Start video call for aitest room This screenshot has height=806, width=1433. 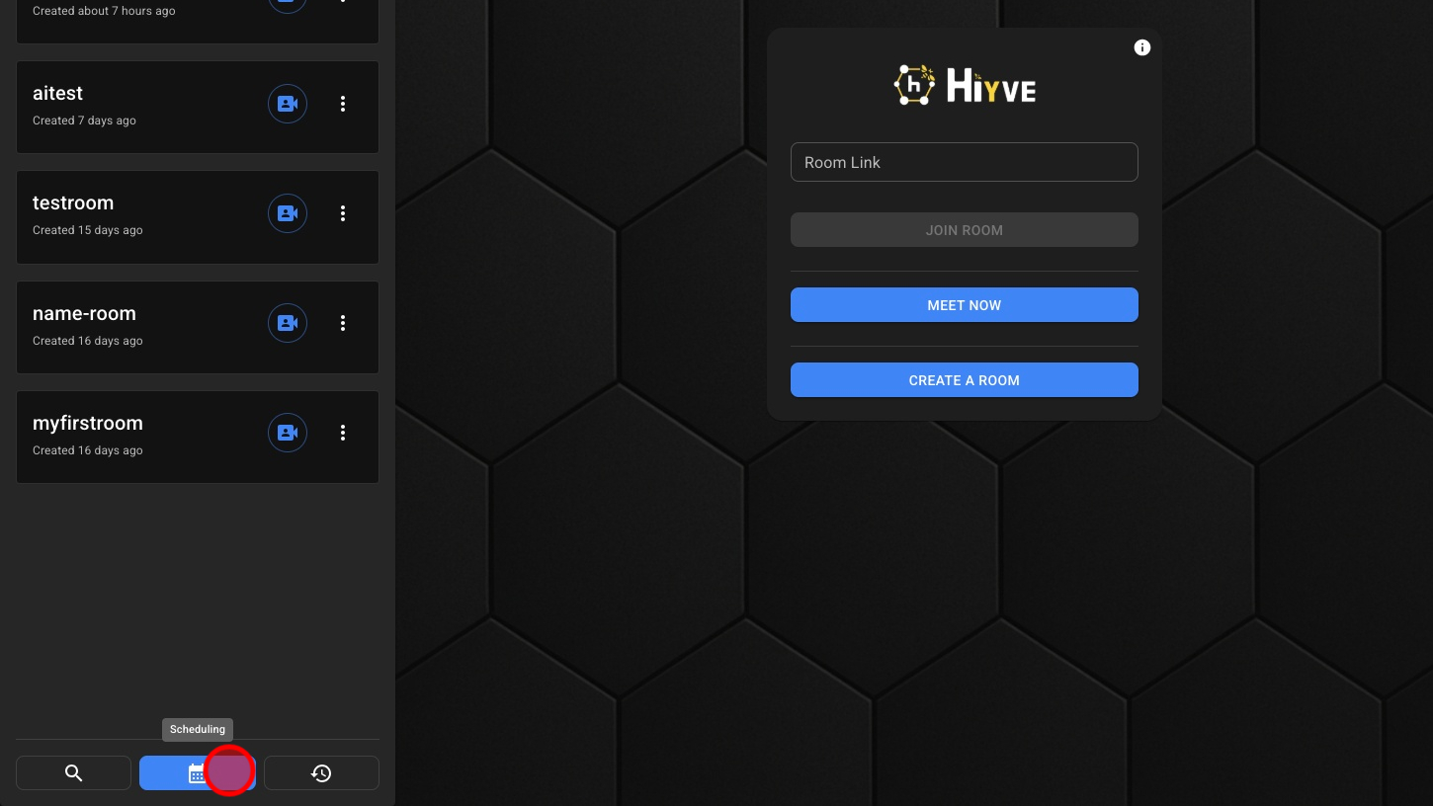coord(288,104)
